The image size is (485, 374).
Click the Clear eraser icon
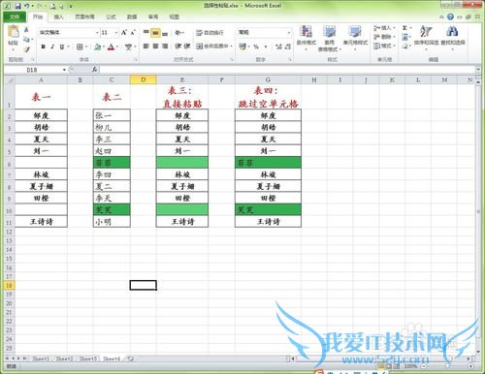point(404,47)
